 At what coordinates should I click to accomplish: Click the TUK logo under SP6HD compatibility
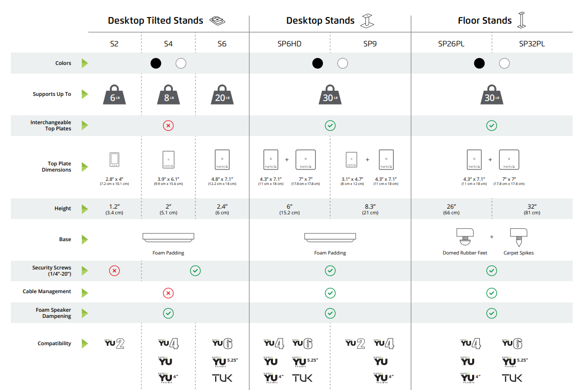point(302,378)
